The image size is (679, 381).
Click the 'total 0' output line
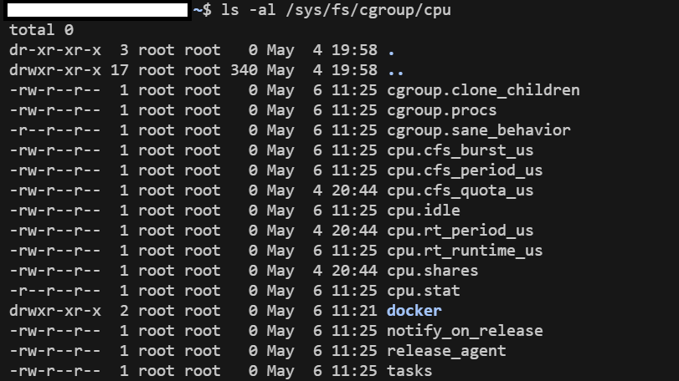pyautogui.click(x=42, y=30)
